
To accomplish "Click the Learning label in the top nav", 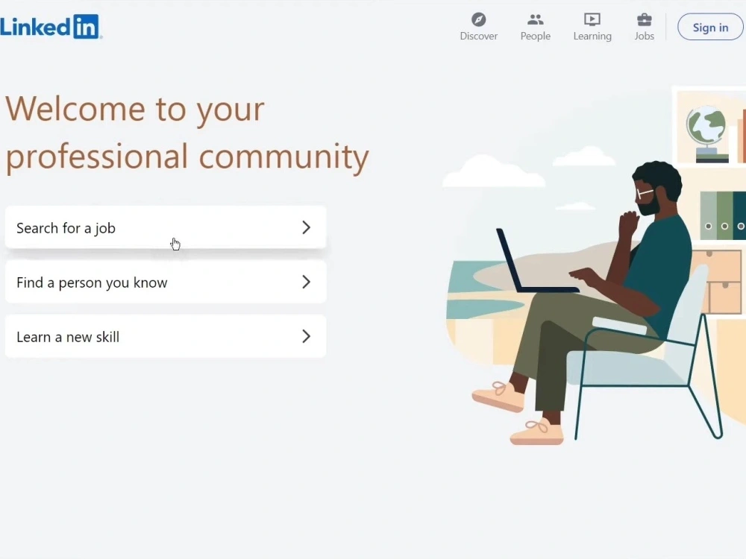I will pos(592,36).
